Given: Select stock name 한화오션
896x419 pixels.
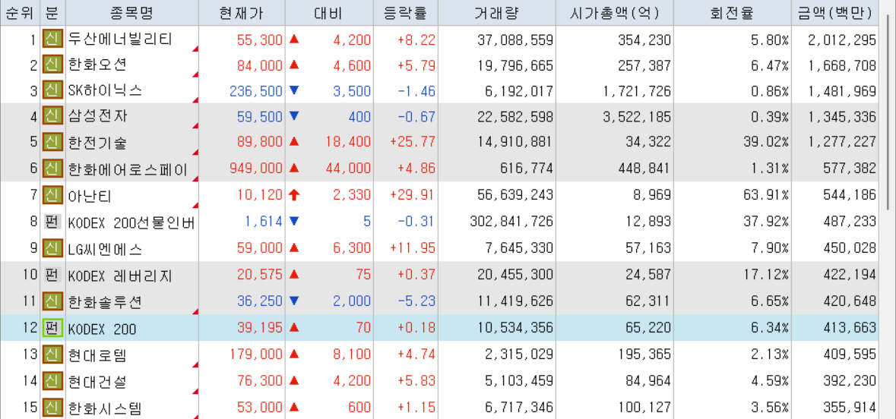Looking at the screenshot, I should [x=97, y=65].
